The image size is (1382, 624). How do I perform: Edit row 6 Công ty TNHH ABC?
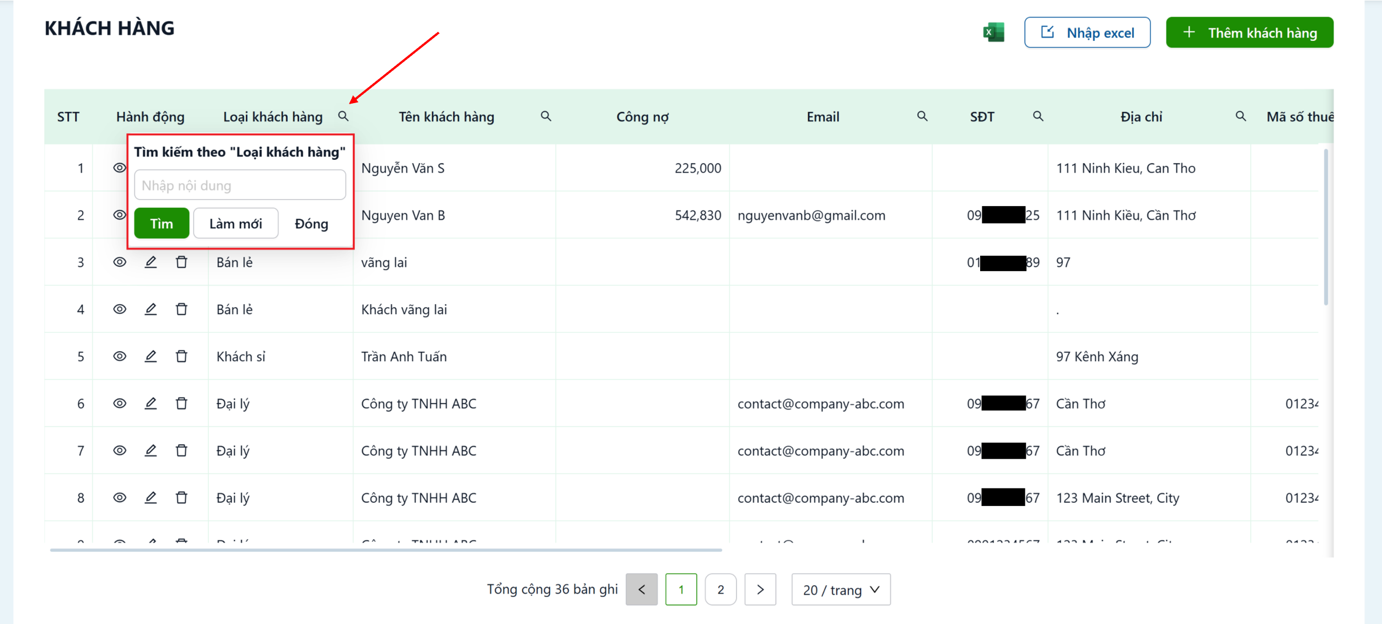pyautogui.click(x=150, y=404)
